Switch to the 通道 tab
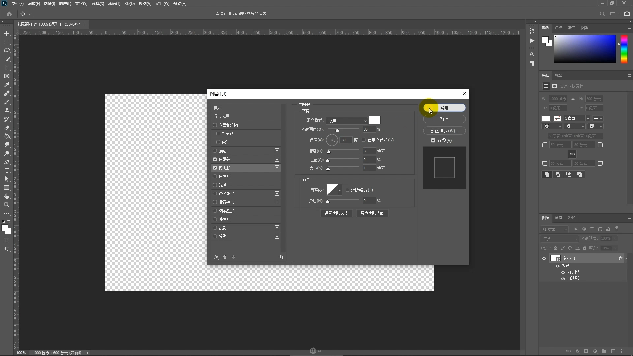The image size is (633, 356). [x=558, y=218]
